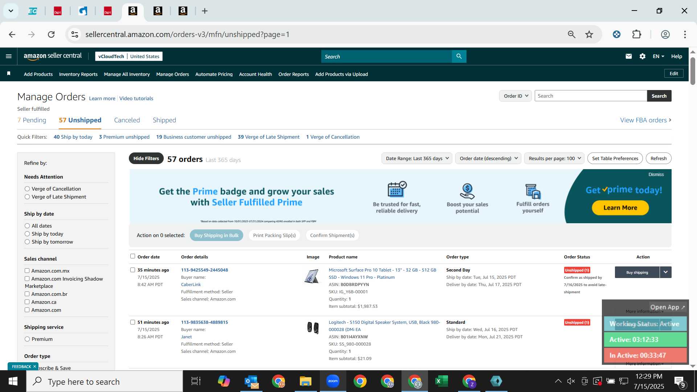
Task: Click the Learn More Prime button
Action: [620, 208]
